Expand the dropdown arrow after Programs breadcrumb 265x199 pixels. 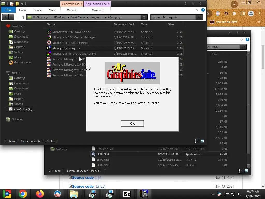pyautogui.click(x=106, y=17)
